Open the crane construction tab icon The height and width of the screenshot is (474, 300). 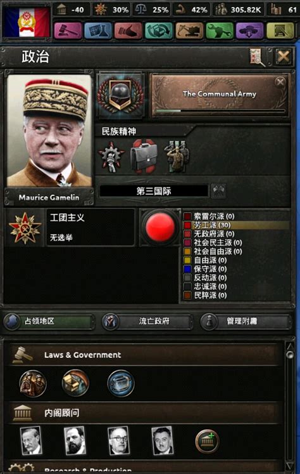point(189,30)
